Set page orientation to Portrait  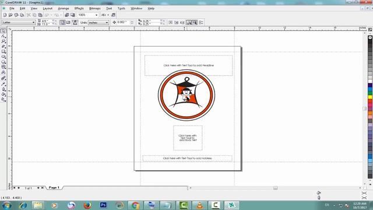[x=63, y=22]
